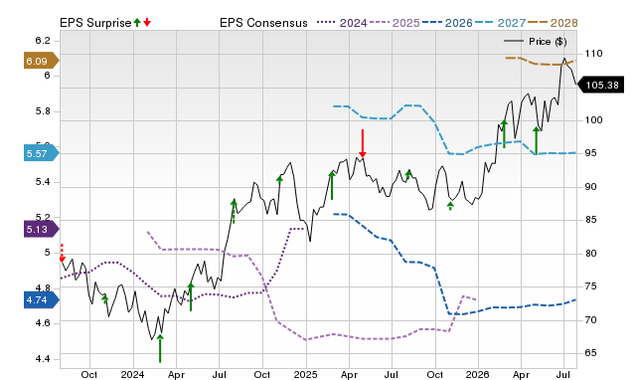636x380 pixels.
Task: Select the 2024 consensus legend entry
Action: (342, 23)
